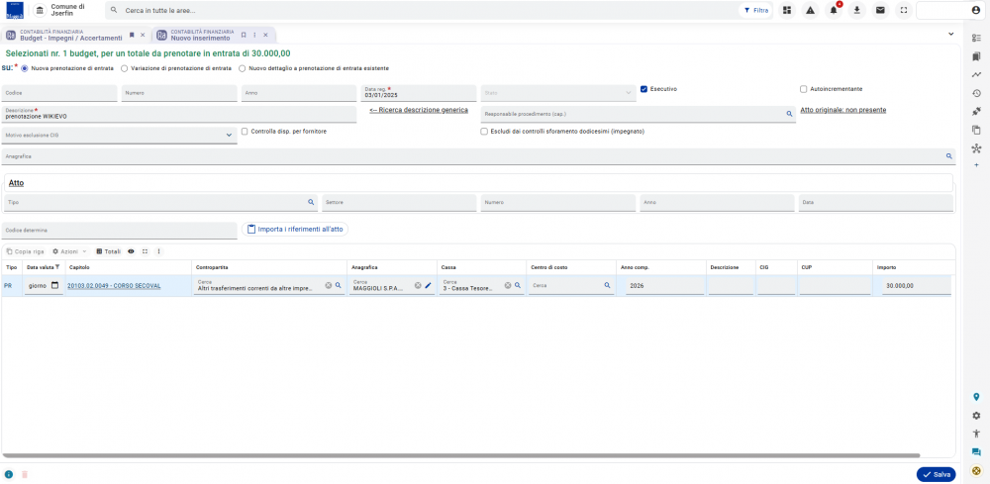This screenshot has height=484, width=990.
Task: Clear the Contropartita cell value
Action: point(329,285)
